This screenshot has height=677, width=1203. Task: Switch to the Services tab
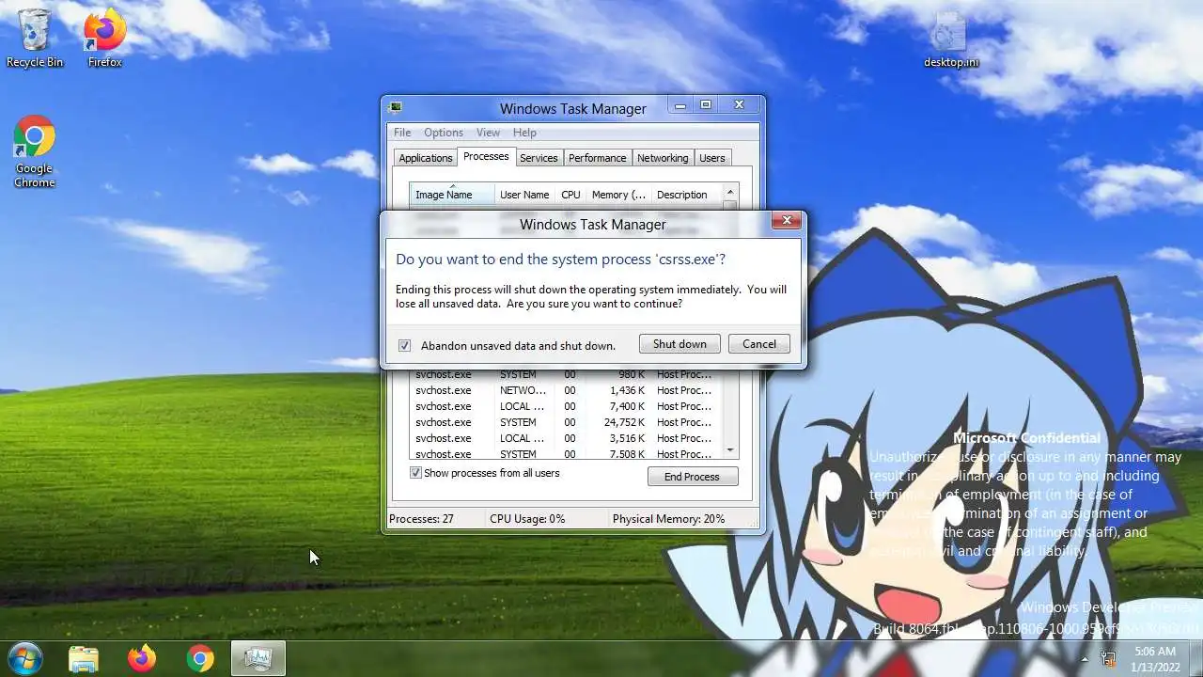point(539,158)
